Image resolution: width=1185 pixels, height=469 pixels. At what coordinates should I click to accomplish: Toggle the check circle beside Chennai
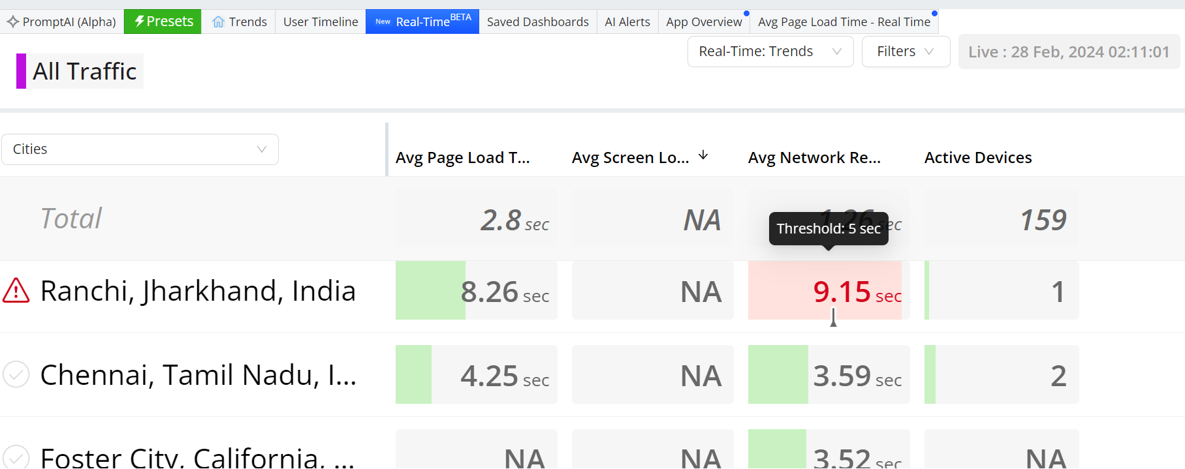16,374
